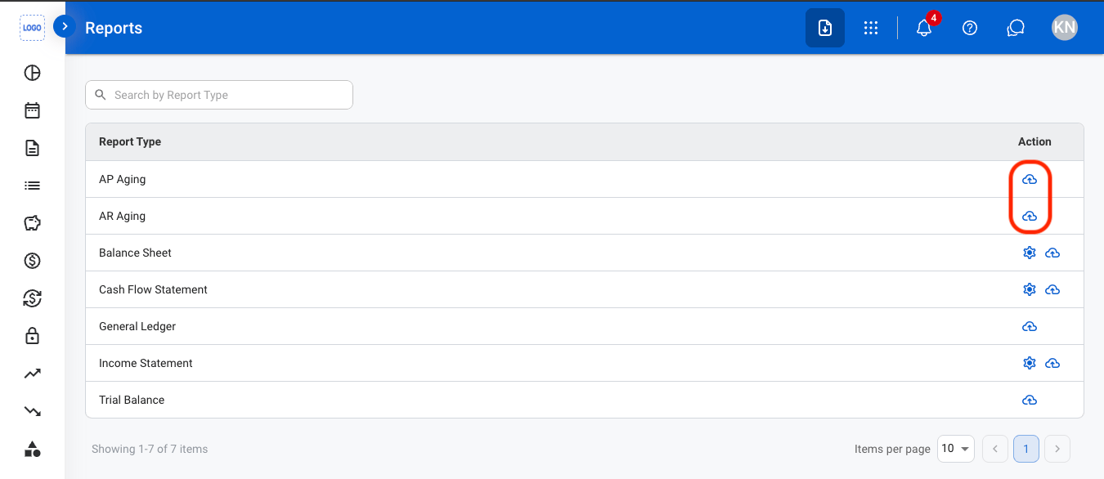Go to next page arrow
This screenshot has width=1104, height=479.
click(1057, 449)
